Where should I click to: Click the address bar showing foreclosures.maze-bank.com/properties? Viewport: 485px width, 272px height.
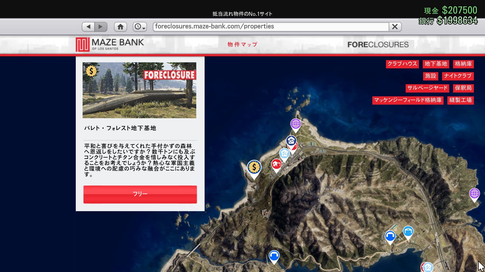pyautogui.click(x=271, y=27)
